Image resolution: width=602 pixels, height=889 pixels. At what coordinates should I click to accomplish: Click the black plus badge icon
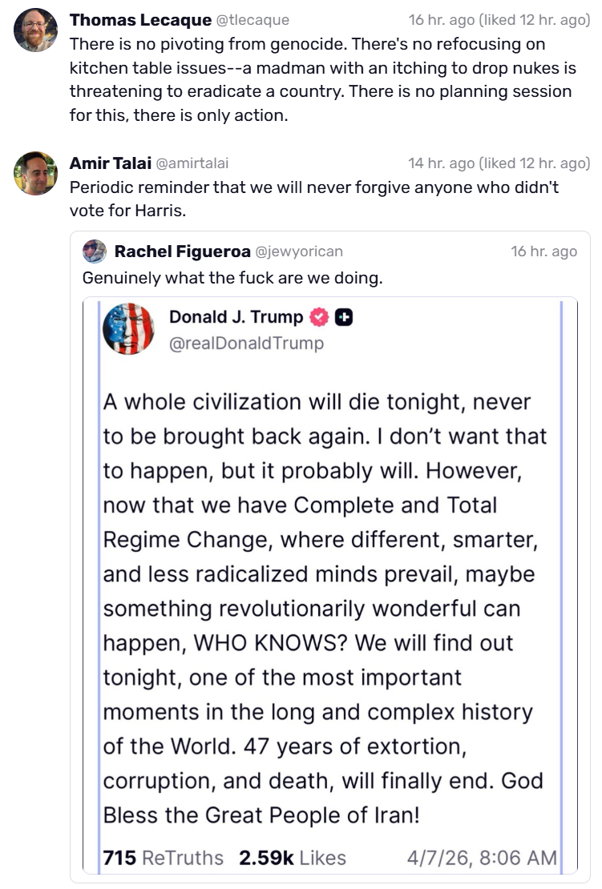tap(344, 317)
